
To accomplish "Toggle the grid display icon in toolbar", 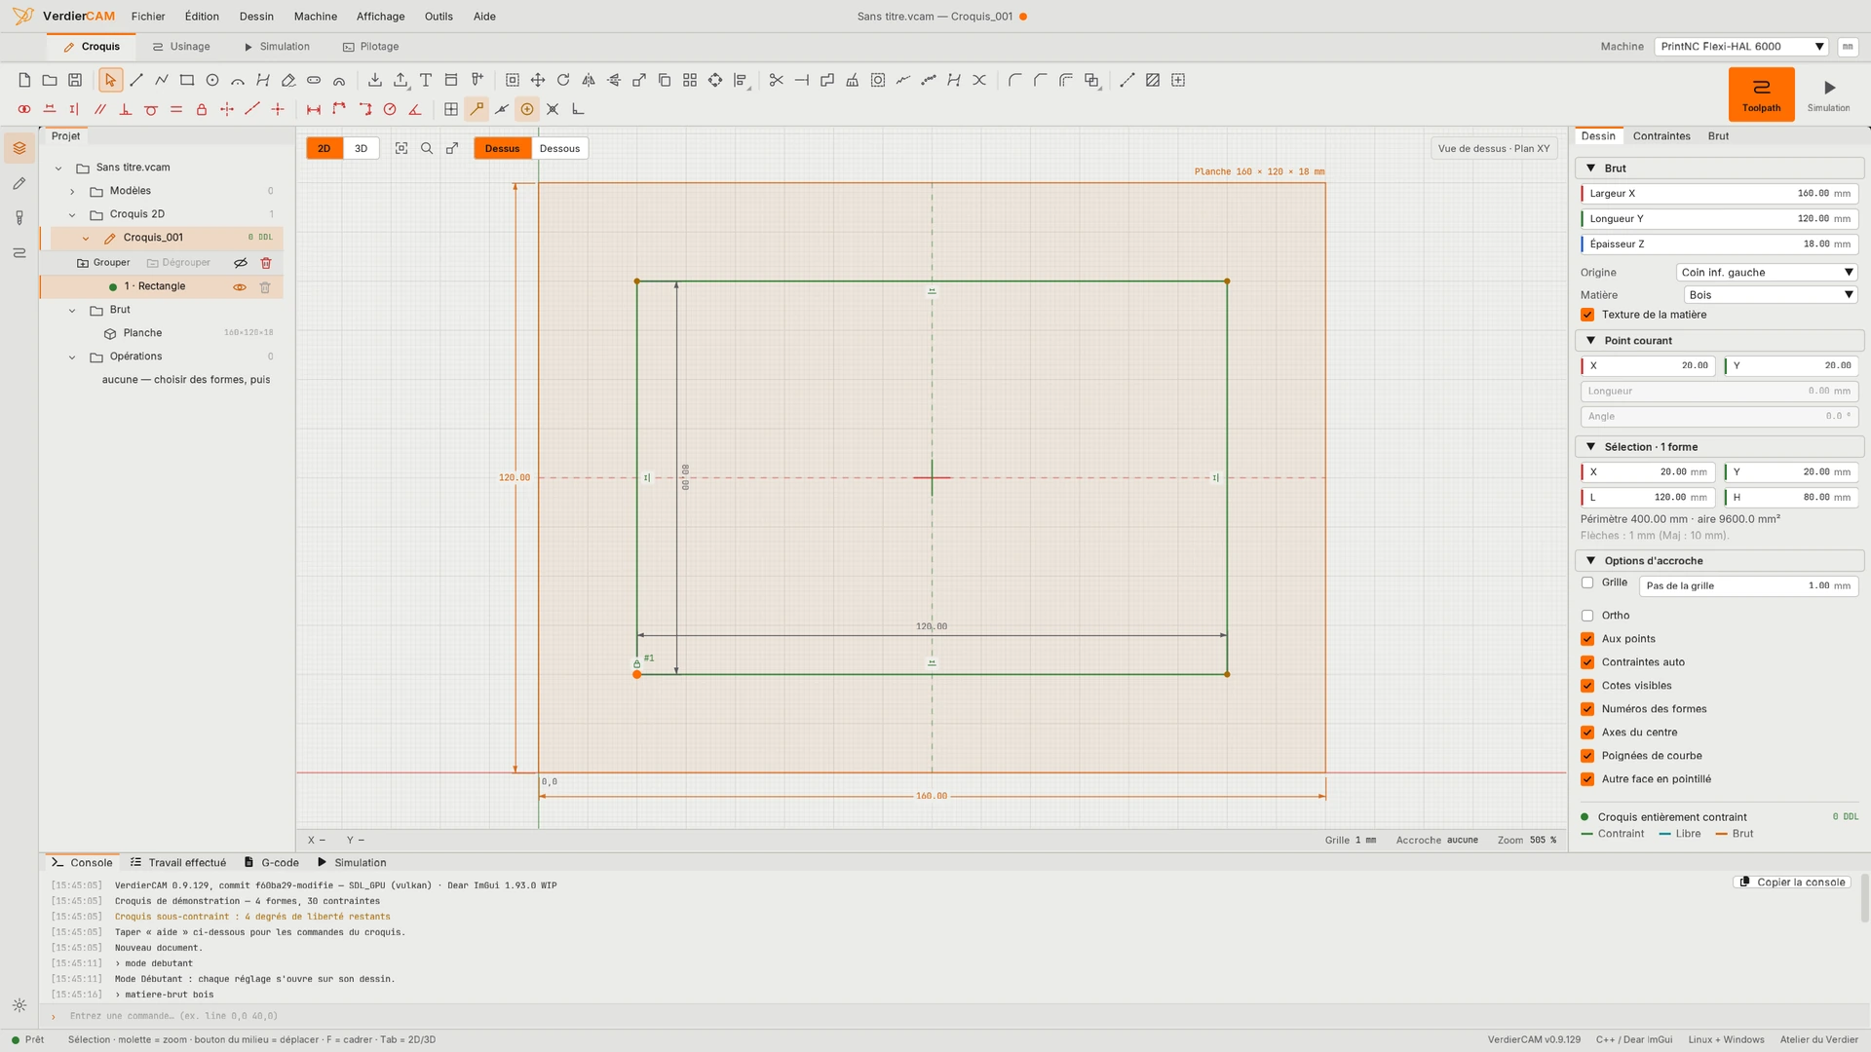I will pos(451,110).
